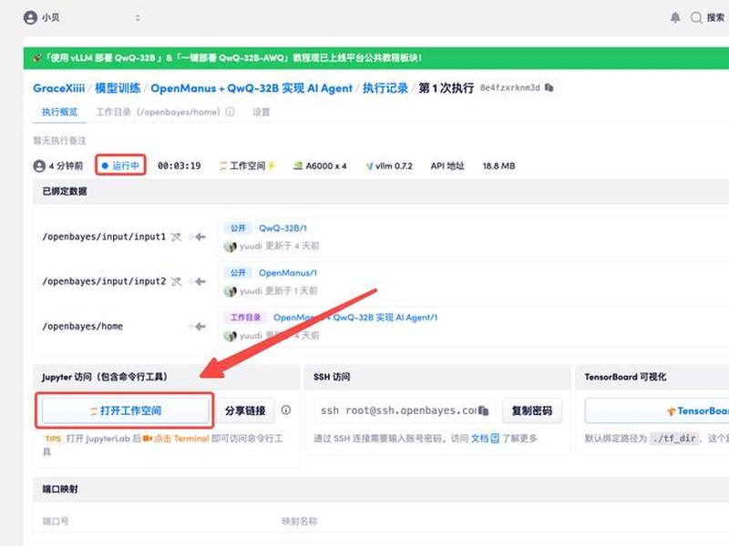Open the 文档 link in SSH help text
Screen dimensions: 729x546
[x=485, y=439]
